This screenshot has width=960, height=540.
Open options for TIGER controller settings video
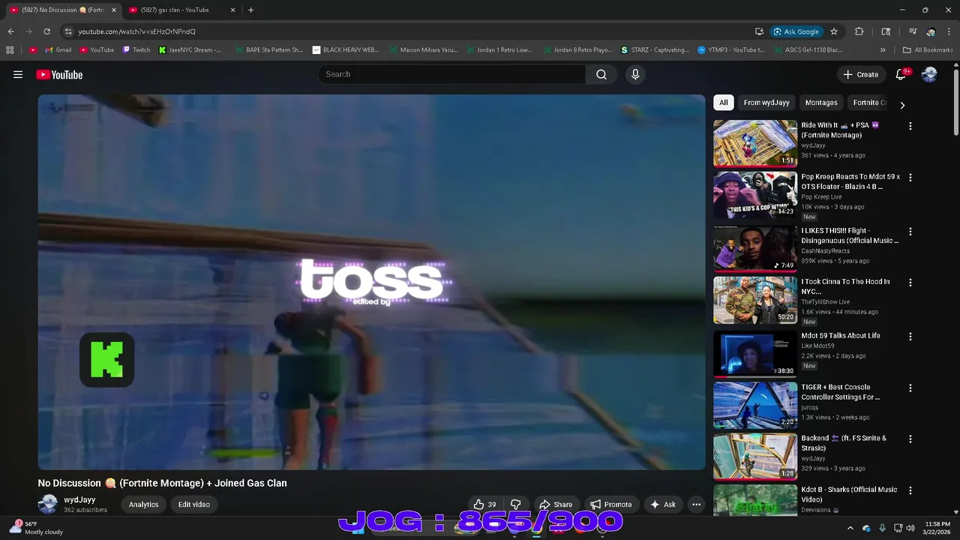point(910,388)
